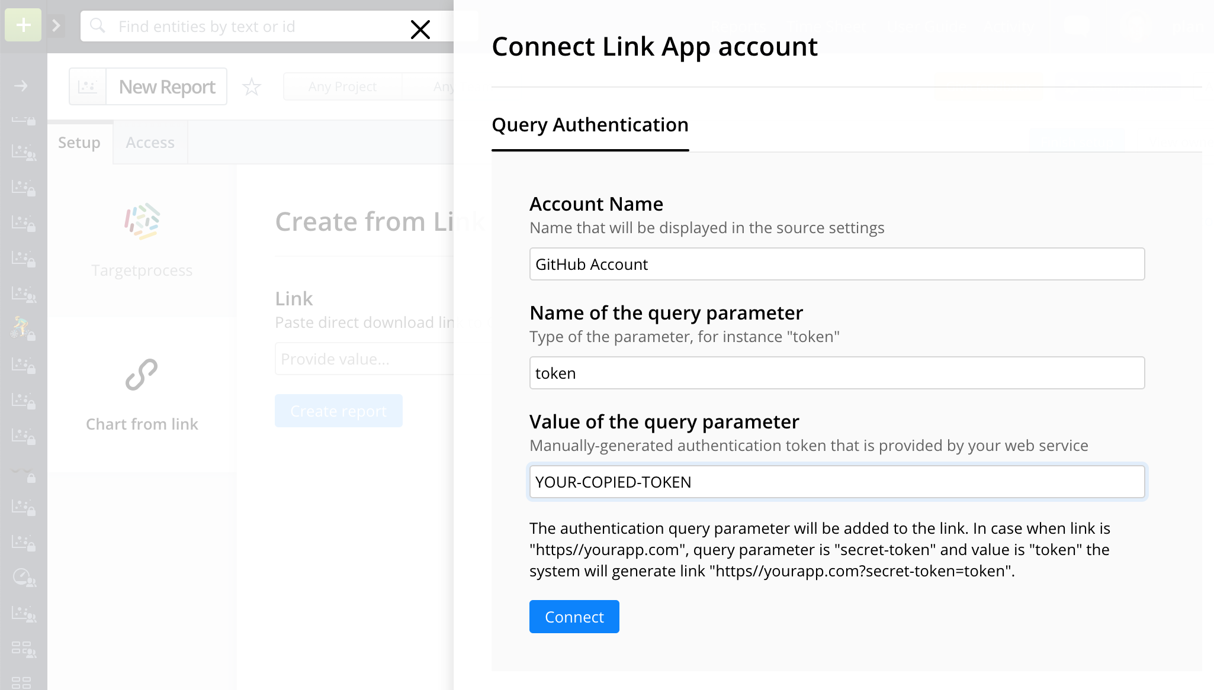Focus the Account Name input field
This screenshot has height=690, width=1214.
[x=836, y=264]
